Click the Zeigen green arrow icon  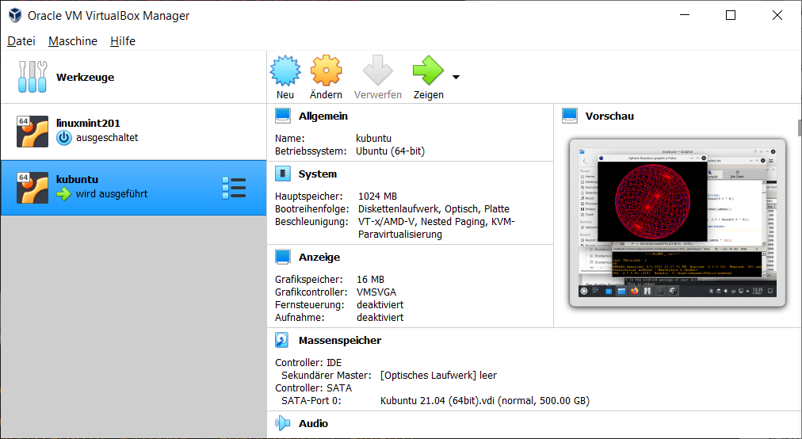pyautogui.click(x=428, y=71)
